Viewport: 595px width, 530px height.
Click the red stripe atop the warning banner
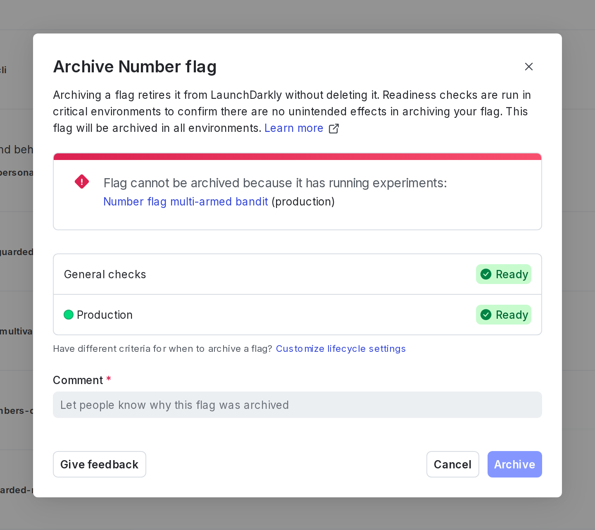(x=297, y=156)
